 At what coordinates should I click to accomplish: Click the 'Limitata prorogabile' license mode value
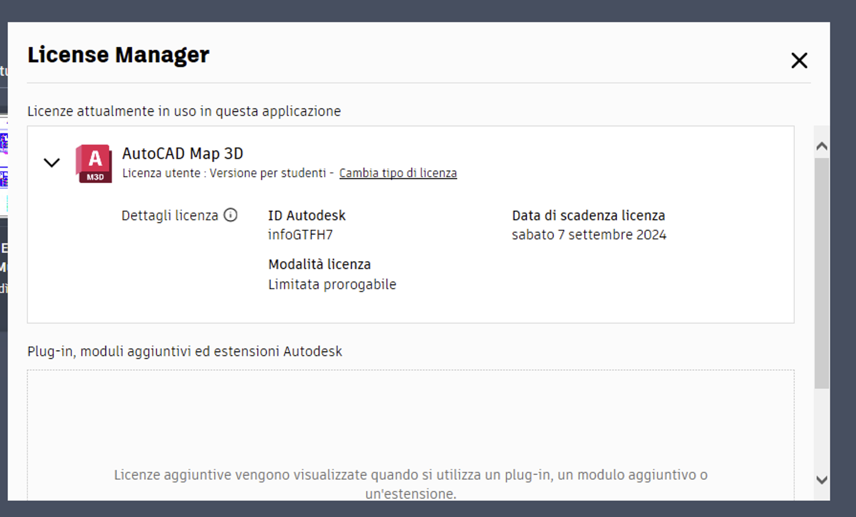tap(332, 285)
